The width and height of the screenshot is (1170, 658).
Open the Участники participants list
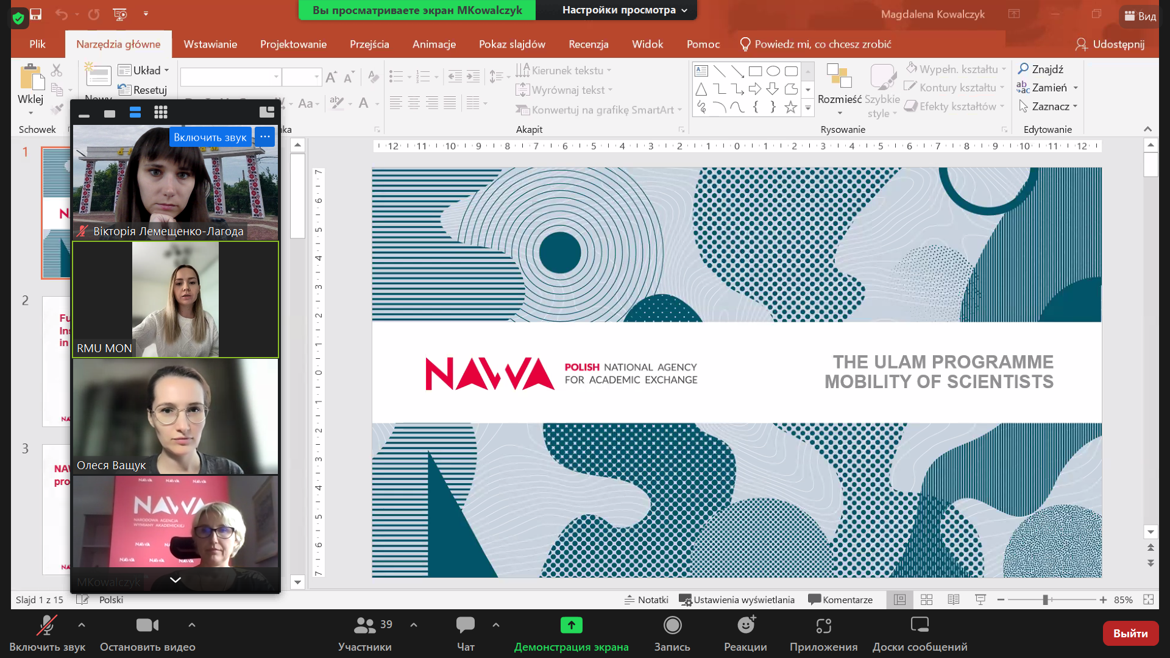coord(365,626)
